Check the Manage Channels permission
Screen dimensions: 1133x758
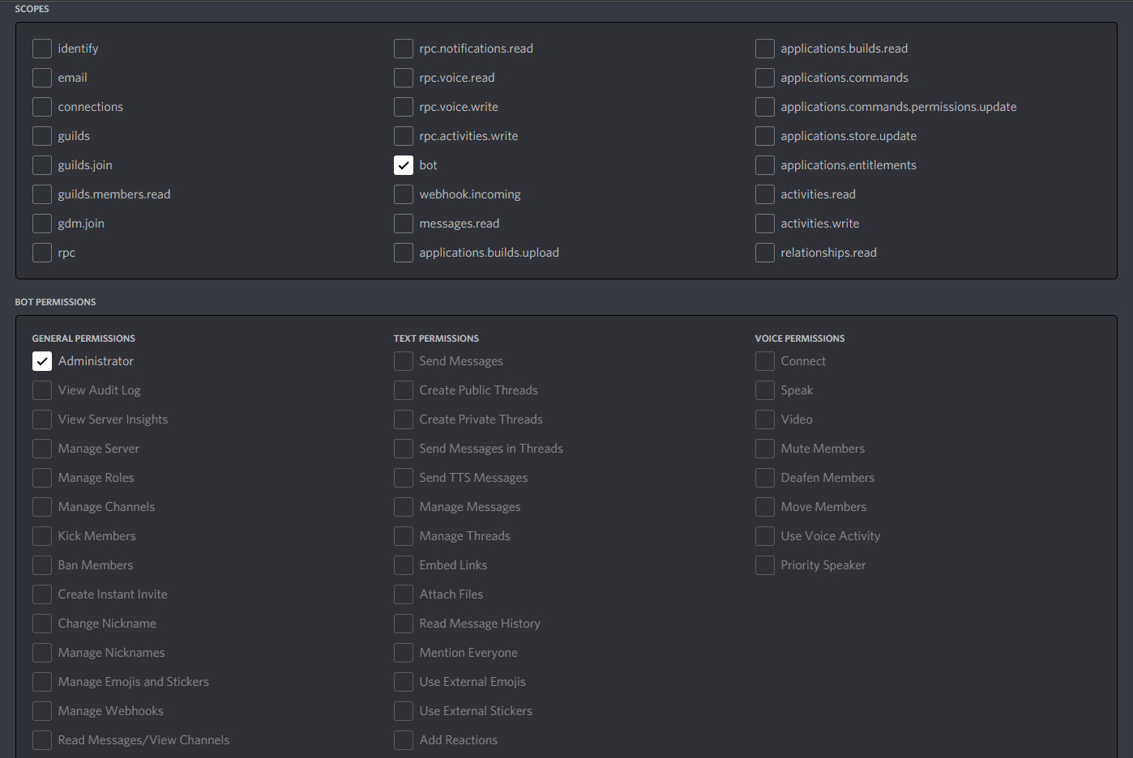[42, 507]
